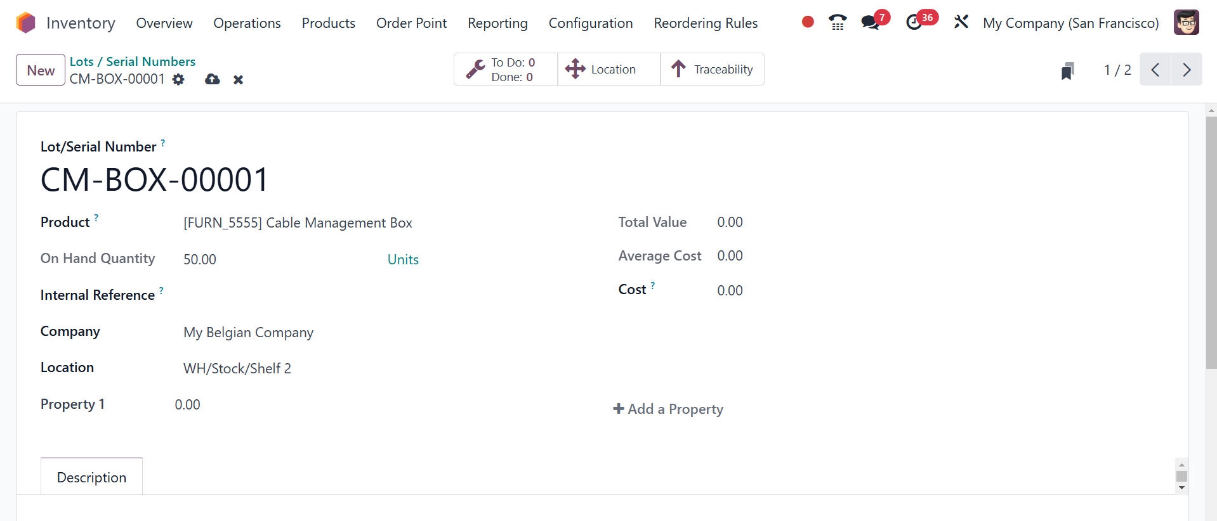This screenshot has width=1217, height=521.
Task: Switch company via My Company selector
Action: (1070, 23)
